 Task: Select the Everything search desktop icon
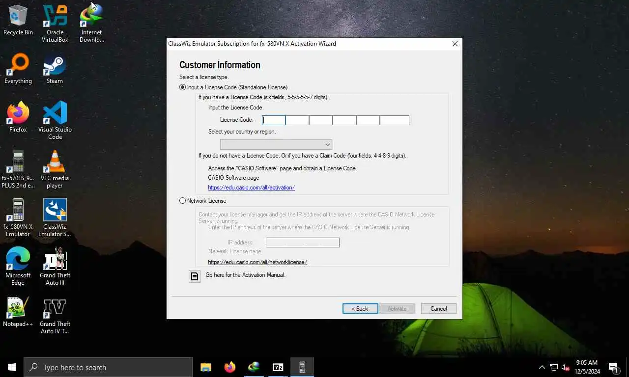[x=18, y=69]
